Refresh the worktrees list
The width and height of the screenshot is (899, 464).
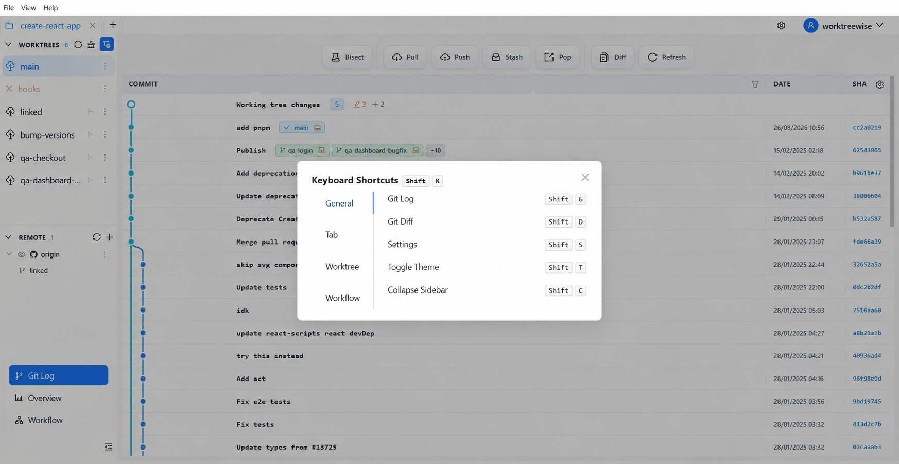(x=78, y=45)
